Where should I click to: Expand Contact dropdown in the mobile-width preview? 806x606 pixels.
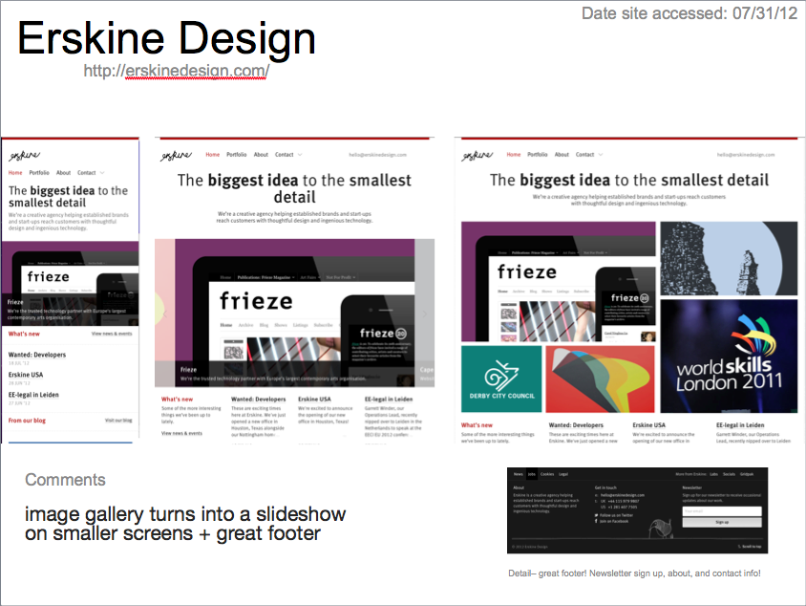89,173
